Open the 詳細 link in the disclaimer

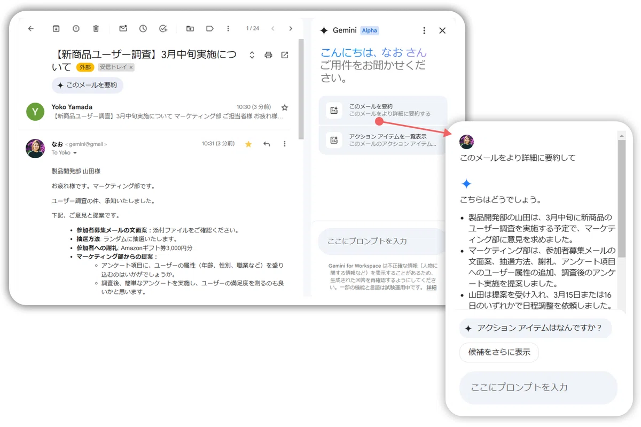point(431,288)
